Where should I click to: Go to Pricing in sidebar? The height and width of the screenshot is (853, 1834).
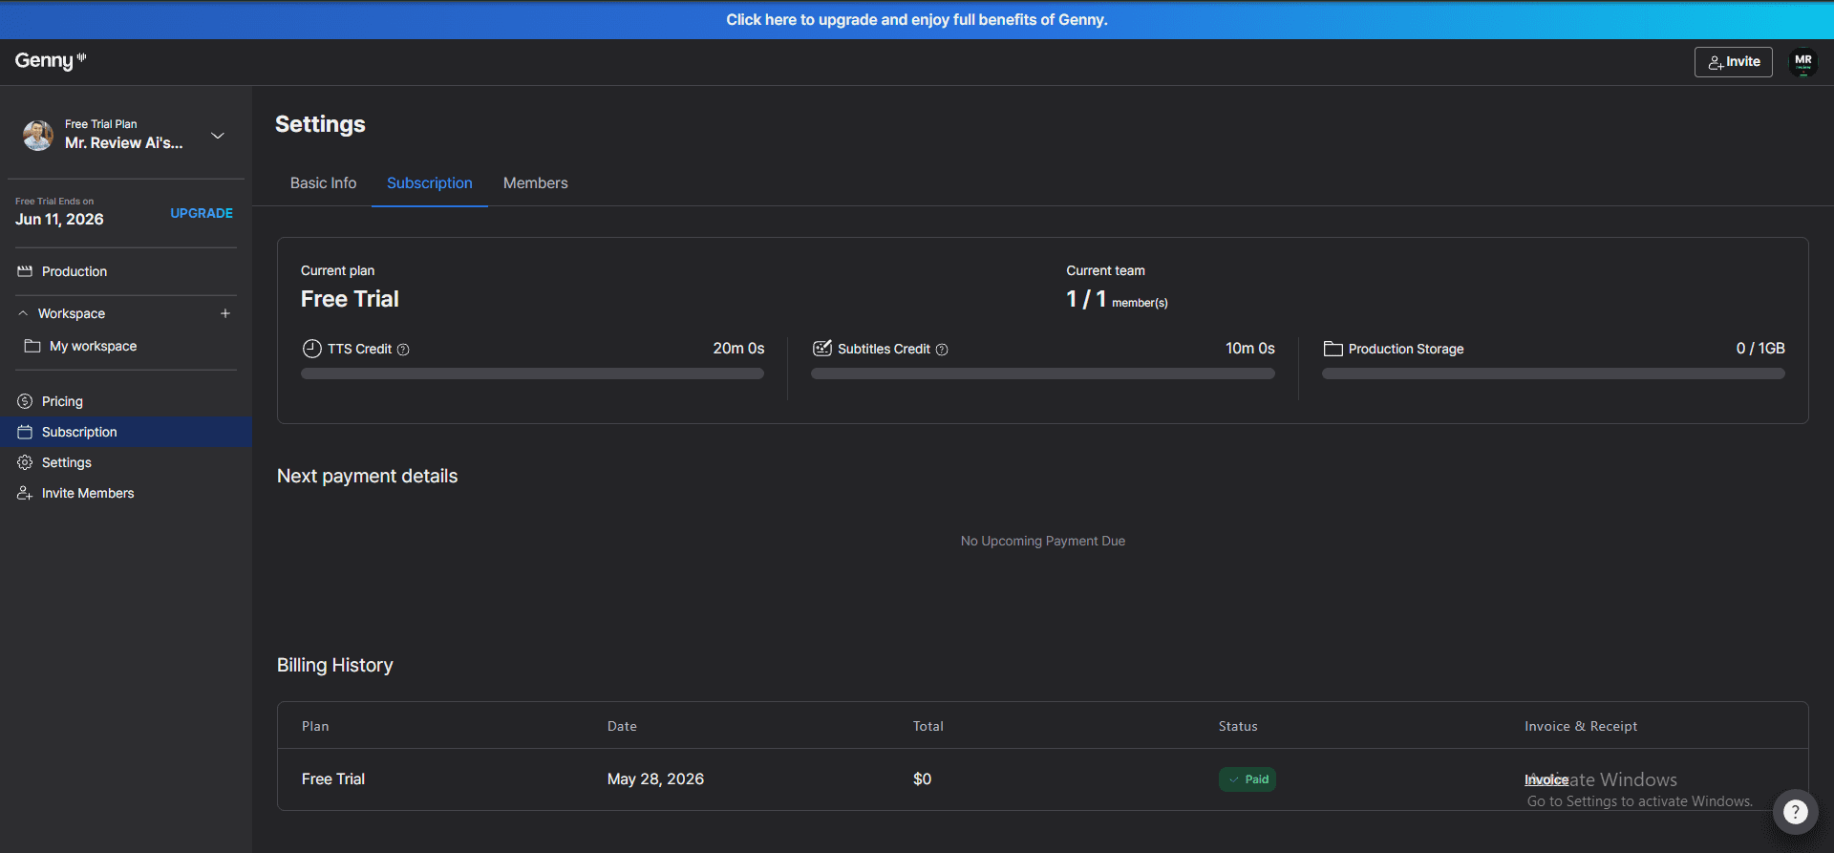[126, 401]
